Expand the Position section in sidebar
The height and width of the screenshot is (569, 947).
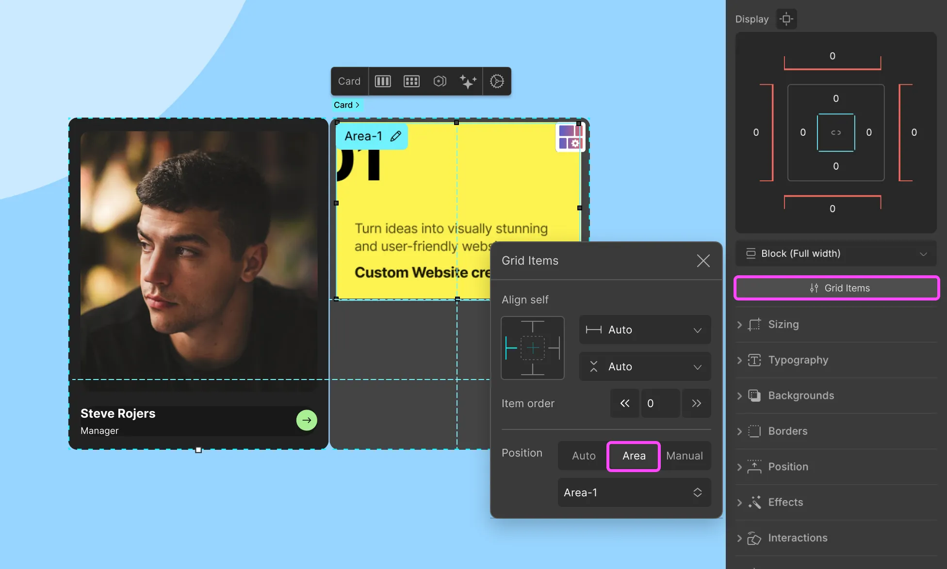pyautogui.click(x=836, y=467)
